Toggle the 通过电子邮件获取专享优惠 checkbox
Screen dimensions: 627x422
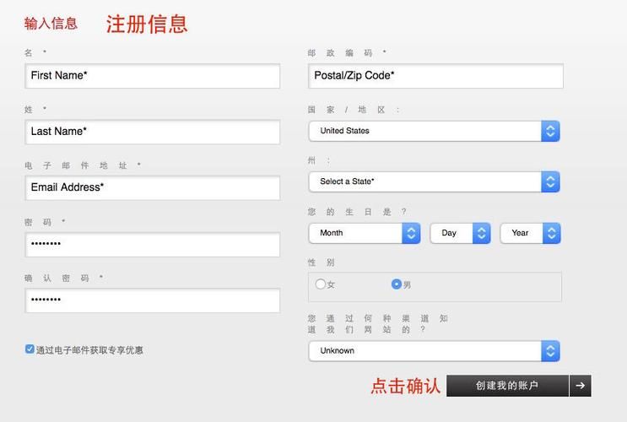tap(30, 349)
